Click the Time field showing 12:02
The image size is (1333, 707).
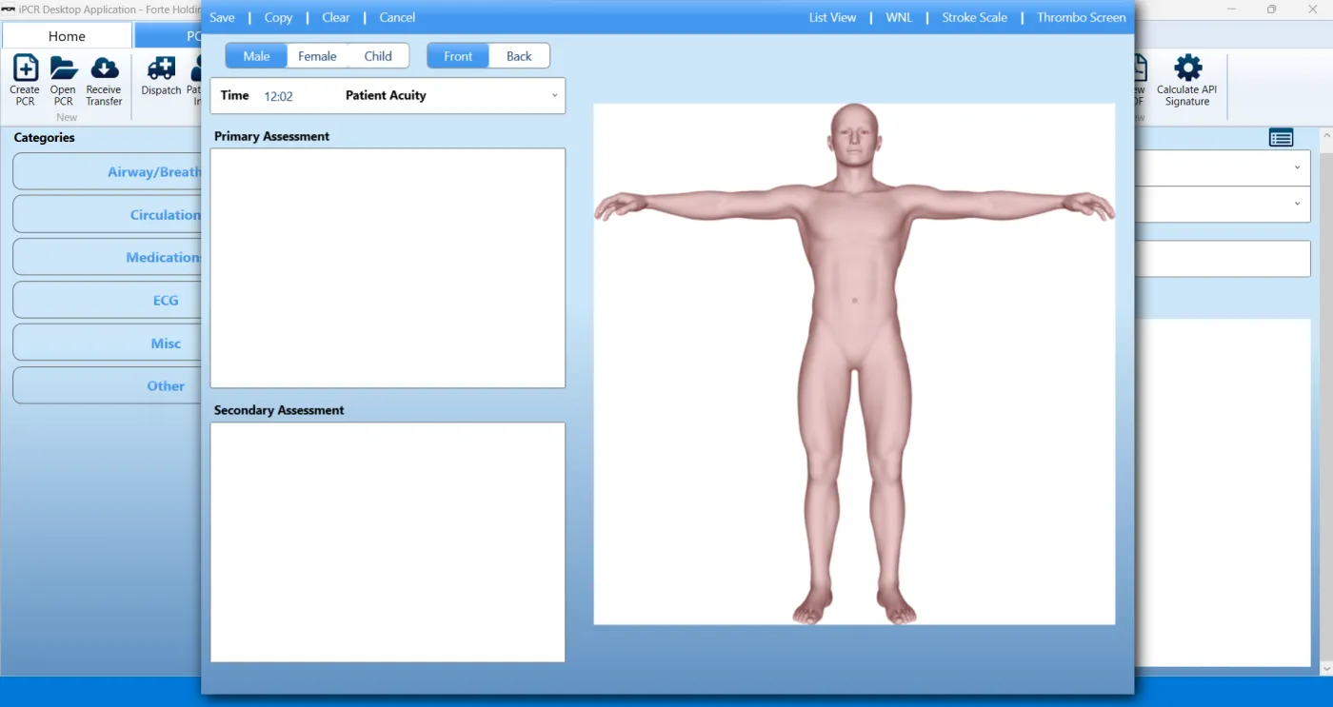tap(278, 96)
